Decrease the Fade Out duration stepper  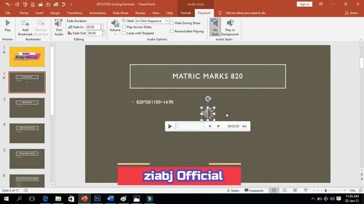coord(102,35)
